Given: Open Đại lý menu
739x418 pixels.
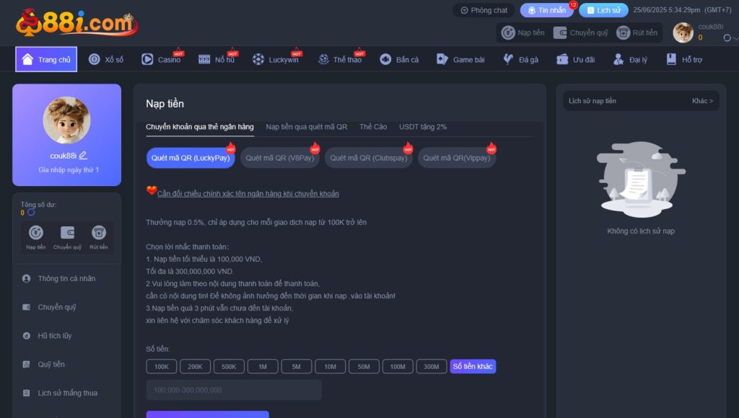Looking at the screenshot, I should point(630,60).
